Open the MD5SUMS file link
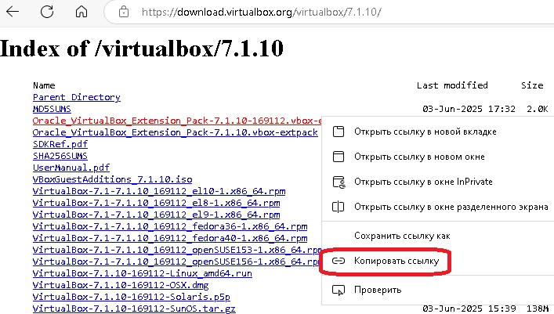The height and width of the screenshot is (314, 554). coord(52,109)
